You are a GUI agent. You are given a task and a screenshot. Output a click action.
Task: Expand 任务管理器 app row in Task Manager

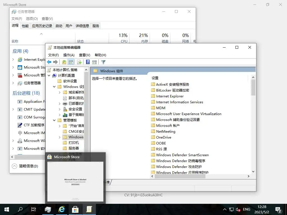(x=13, y=83)
